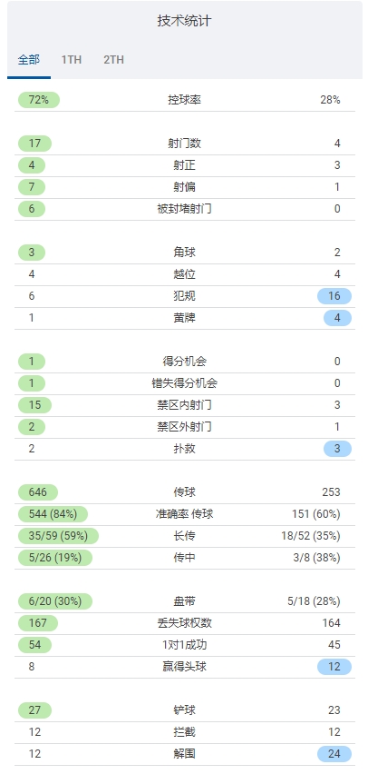Select the 全部 tab
This screenshot has width=368, height=774.
pos(29,60)
